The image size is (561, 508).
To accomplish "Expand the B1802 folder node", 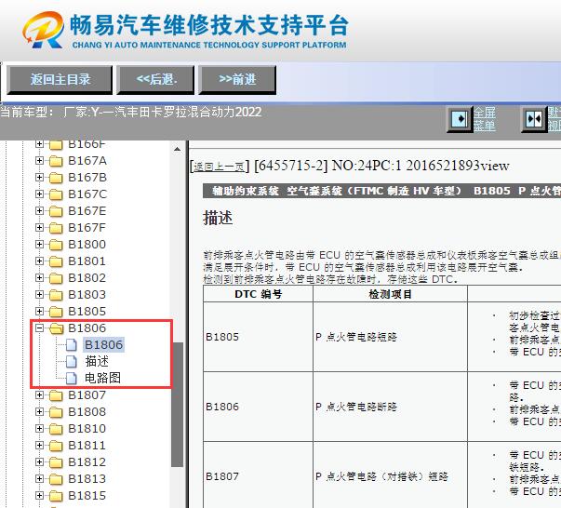I will tap(40, 278).
